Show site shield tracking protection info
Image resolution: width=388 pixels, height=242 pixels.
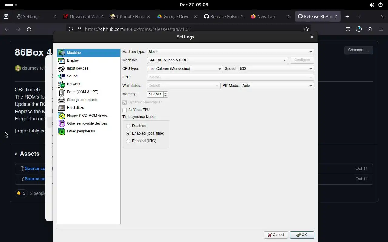71,29
